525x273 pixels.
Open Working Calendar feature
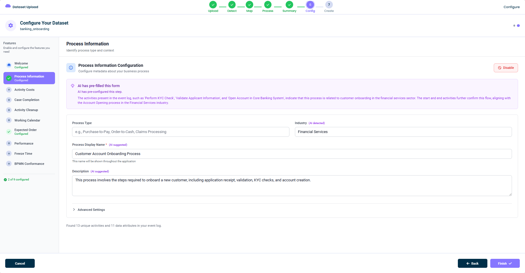coord(29,120)
